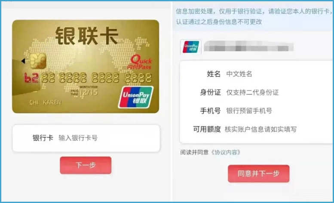Click the small UnionPay icon beside blurred number
Screen dimensions: 334x203
191,47
